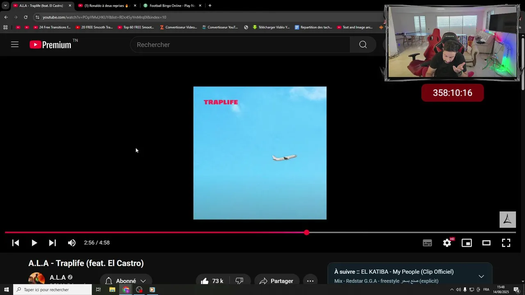
Task: Open the 20 FREE Smooth Tra... bookmark
Action: [94, 27]
